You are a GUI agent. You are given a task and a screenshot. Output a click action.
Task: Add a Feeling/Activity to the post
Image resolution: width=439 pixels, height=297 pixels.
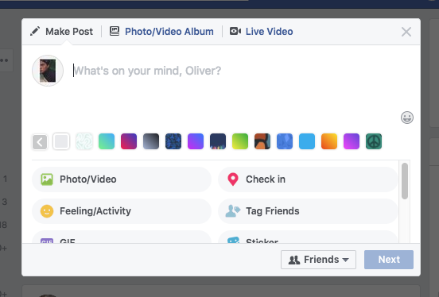tap(122, 211)
